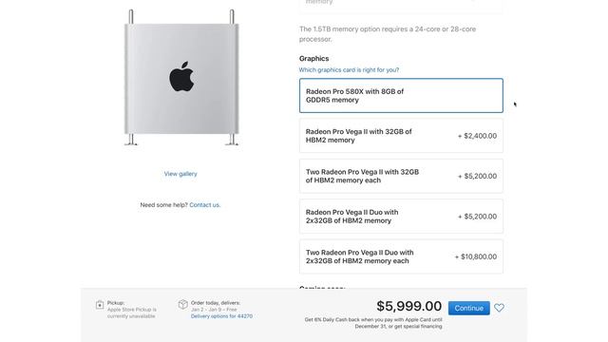Image resolution: width=608 pixels, height=342 pixels.
Task: Choose Two Radeon Pro Vega II Duo option
Action: [401, 256]
